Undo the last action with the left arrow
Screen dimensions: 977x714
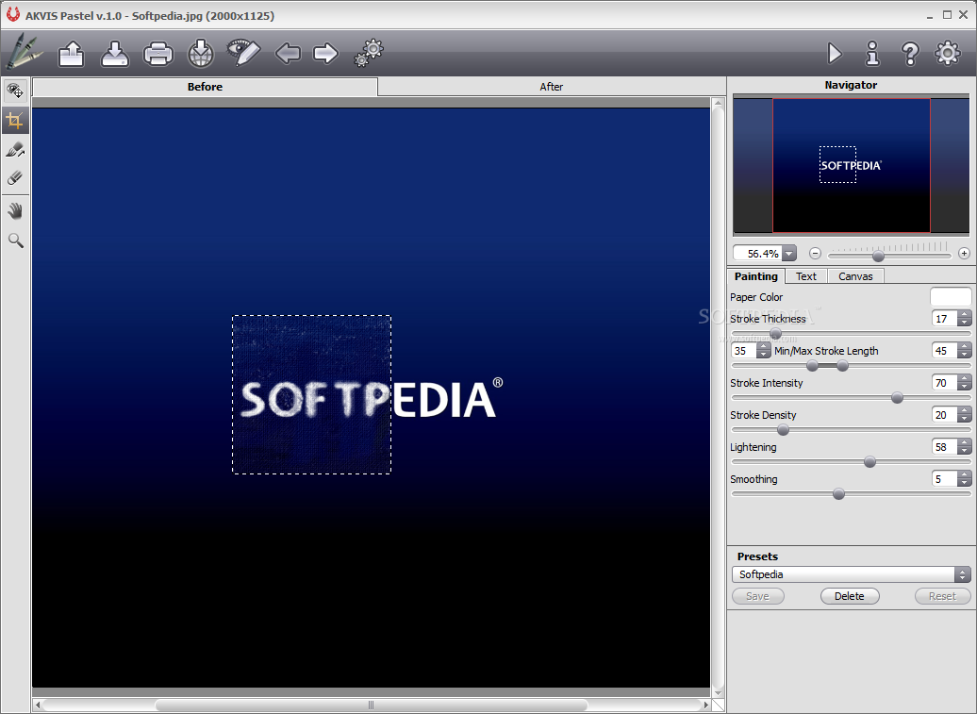click(288, 54)
